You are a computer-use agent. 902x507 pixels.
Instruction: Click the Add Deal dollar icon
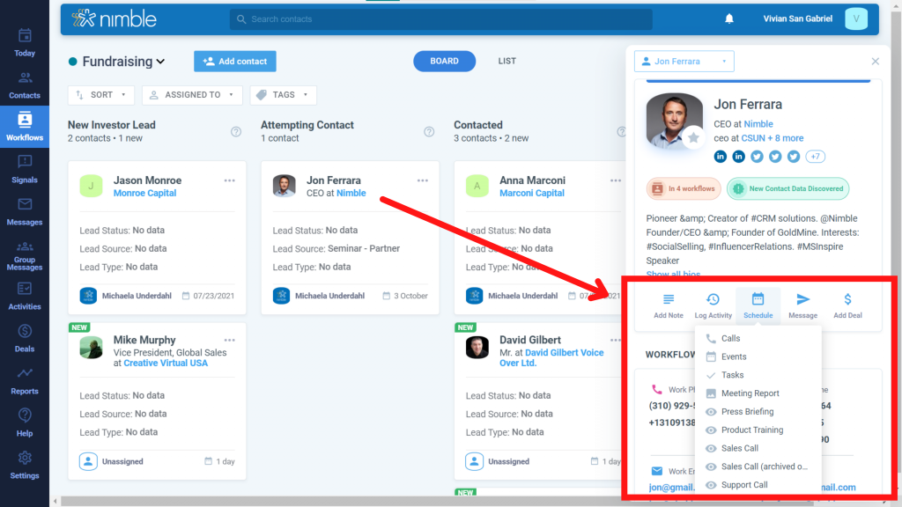[847, 298]
